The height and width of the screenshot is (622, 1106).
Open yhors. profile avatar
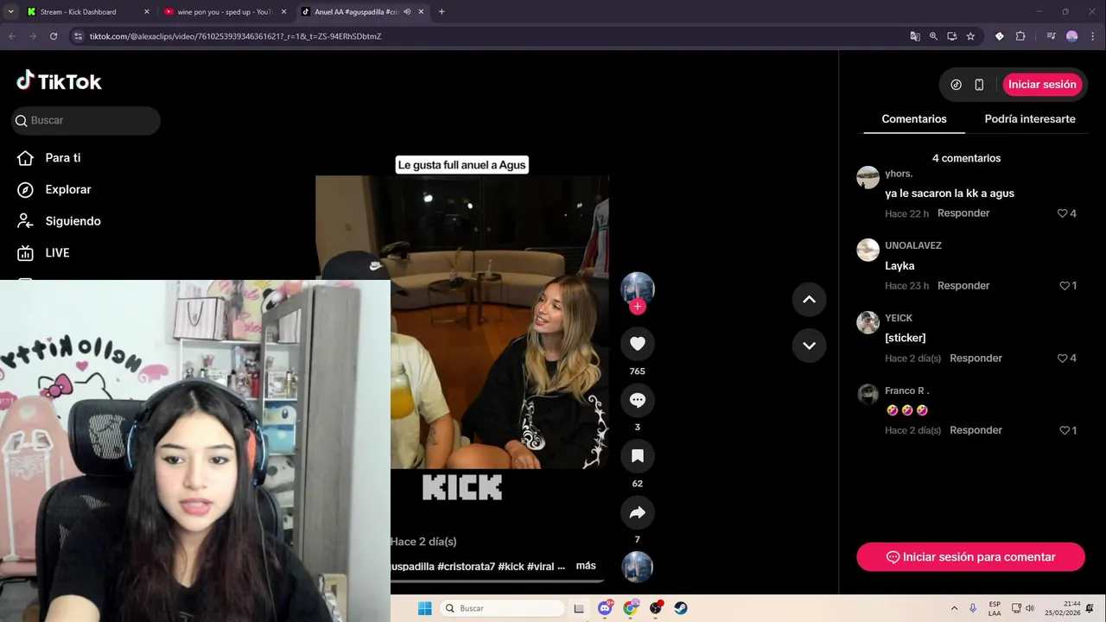(868, 177)
